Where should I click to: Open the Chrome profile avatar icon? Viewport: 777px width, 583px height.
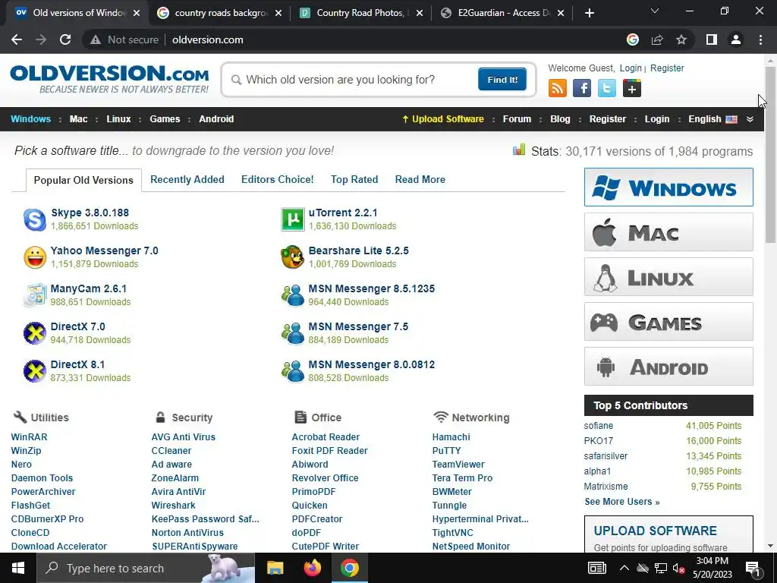pos(736,39)
